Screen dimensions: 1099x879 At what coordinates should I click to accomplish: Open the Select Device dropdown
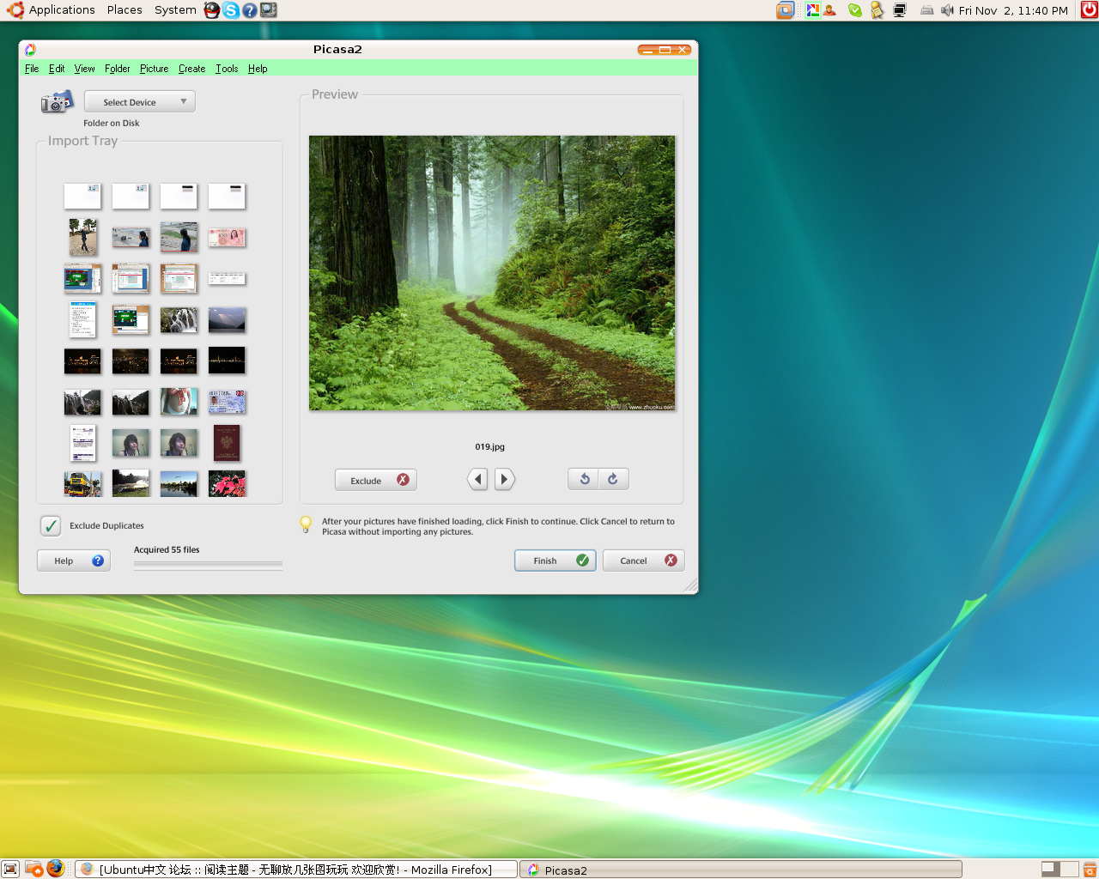140,101
